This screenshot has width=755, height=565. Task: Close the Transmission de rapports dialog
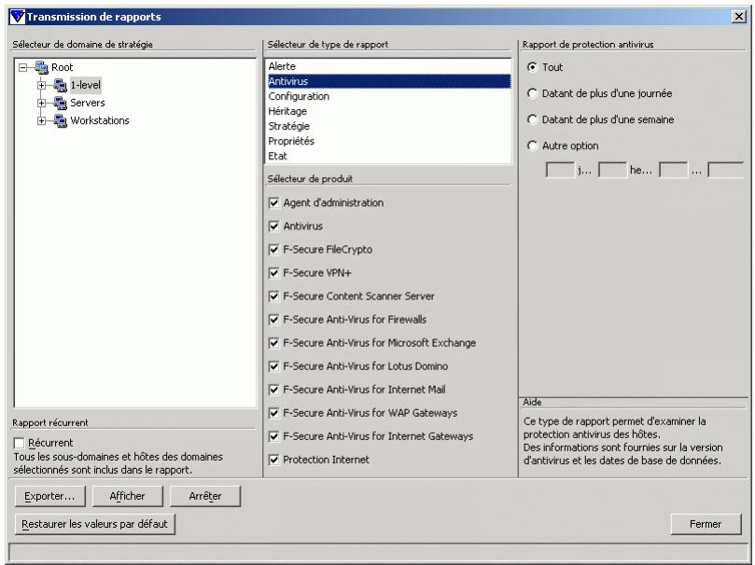(739, 17)
